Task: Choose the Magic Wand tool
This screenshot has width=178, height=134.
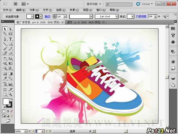Action: point(5,33)
